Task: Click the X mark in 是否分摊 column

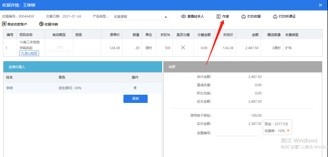Action: (183, 47)
